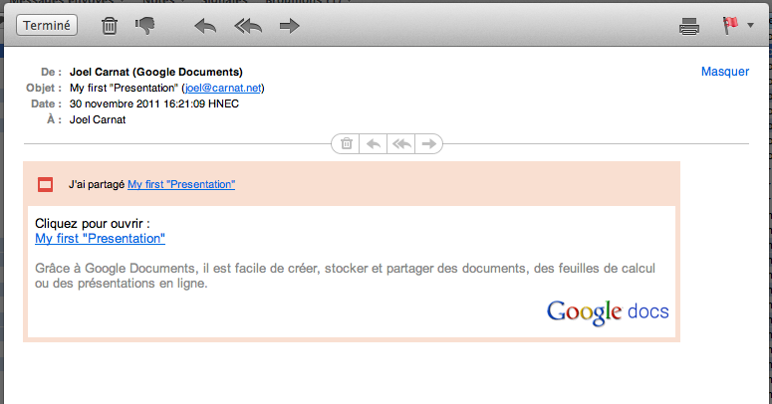Click inline reply icon in header divider
This screenshot has width=772, height=404.
pyautogui.click(x=374, y=143)
